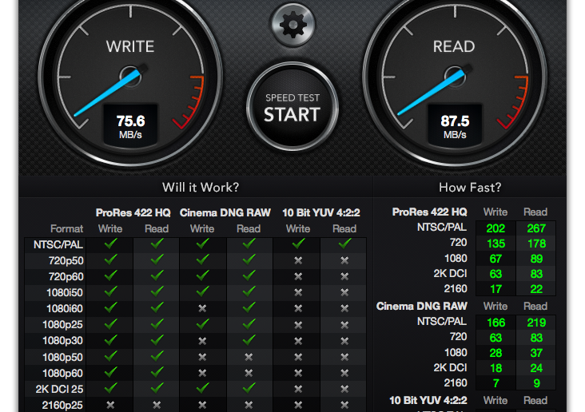585x412 pixels.
Task: Click the 202 ProRes write frame rate value
Action: 495,228
